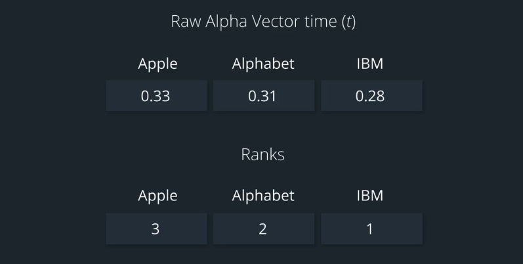Click the Ranks section heading
The height and width of the screenshot is (264, 523).
(x=262, y=154)
